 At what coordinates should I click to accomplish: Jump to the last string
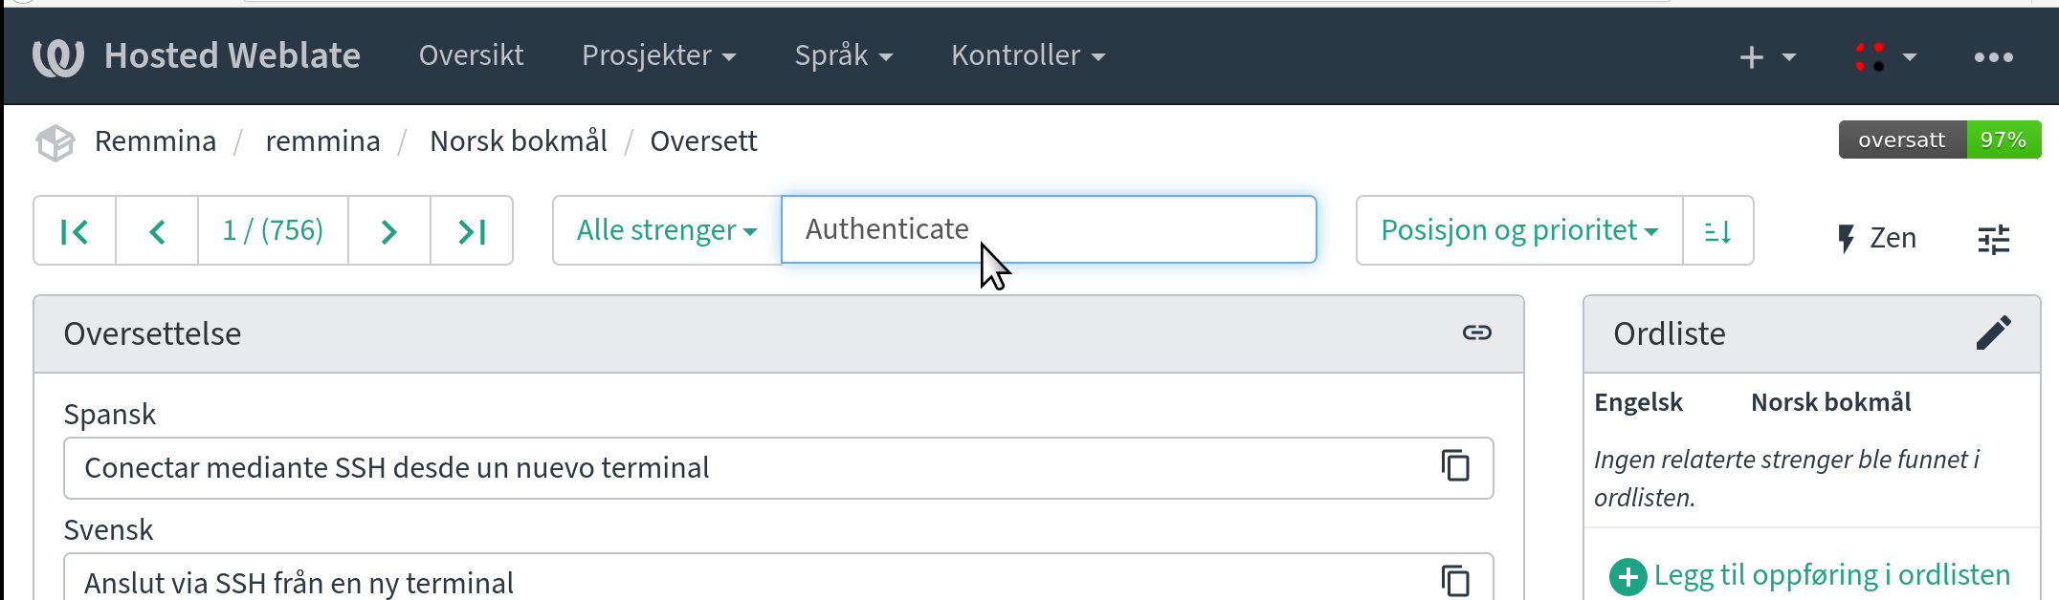pyautogui.click(x=472, y=231)
